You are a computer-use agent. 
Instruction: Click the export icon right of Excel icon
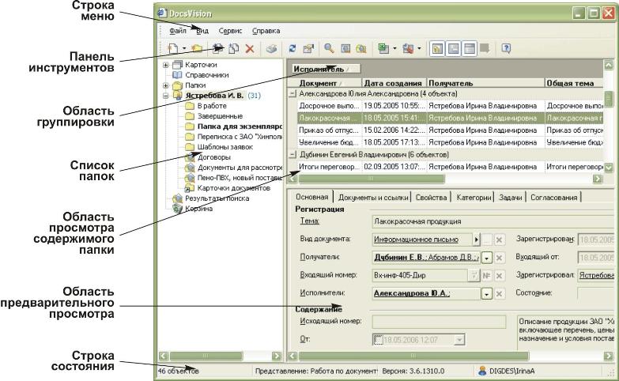tap(408, 48)
